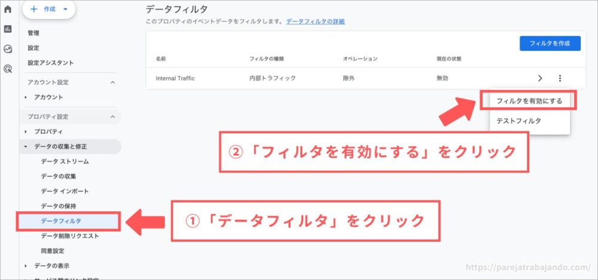Click the 除外 operation cell

click(x=349, y=78)
